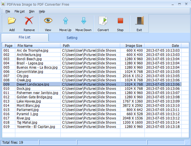Select row Mont Blanc.jpg
The height and width of the screenshot is (146, 191).
click(x=92, y=105)
